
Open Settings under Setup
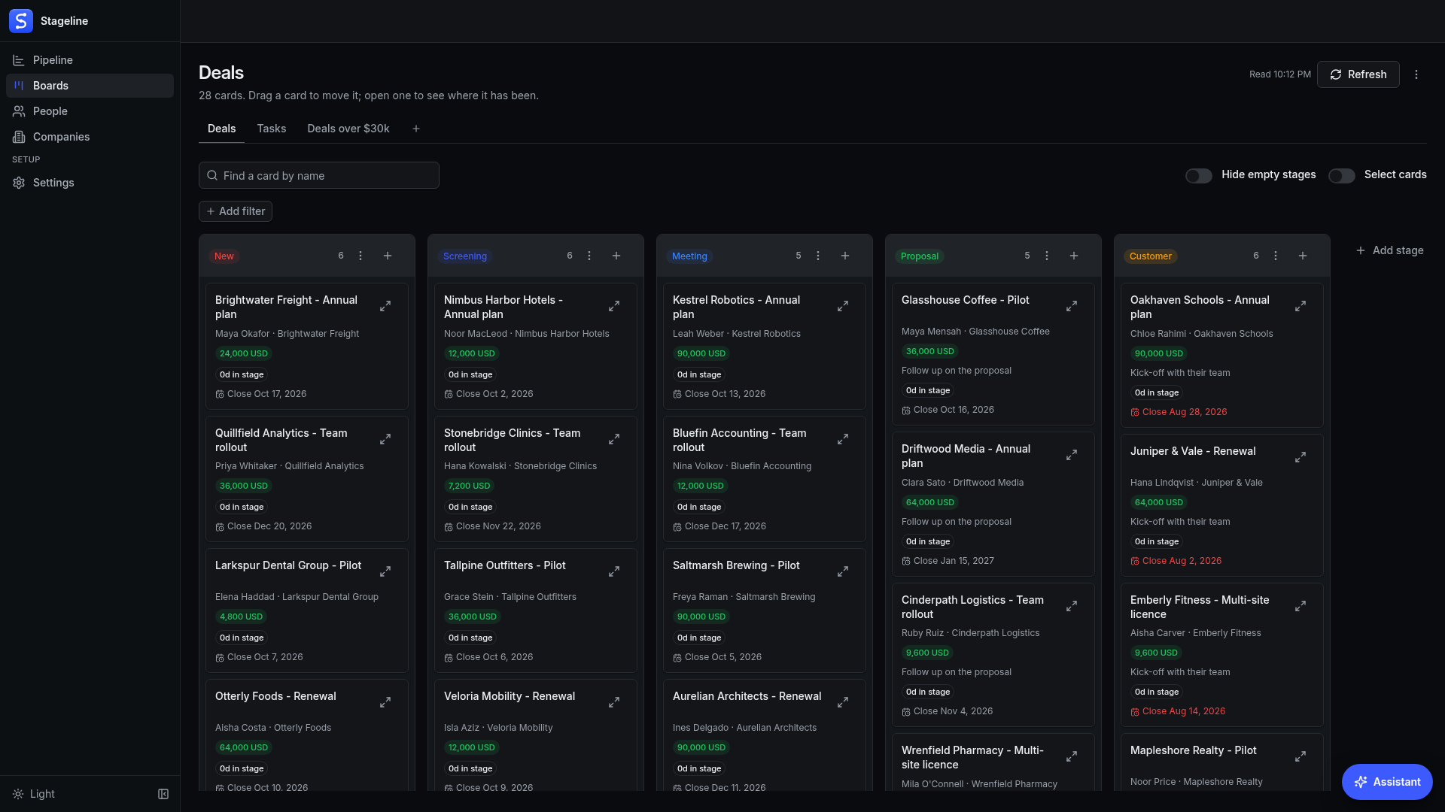(90, 183)
